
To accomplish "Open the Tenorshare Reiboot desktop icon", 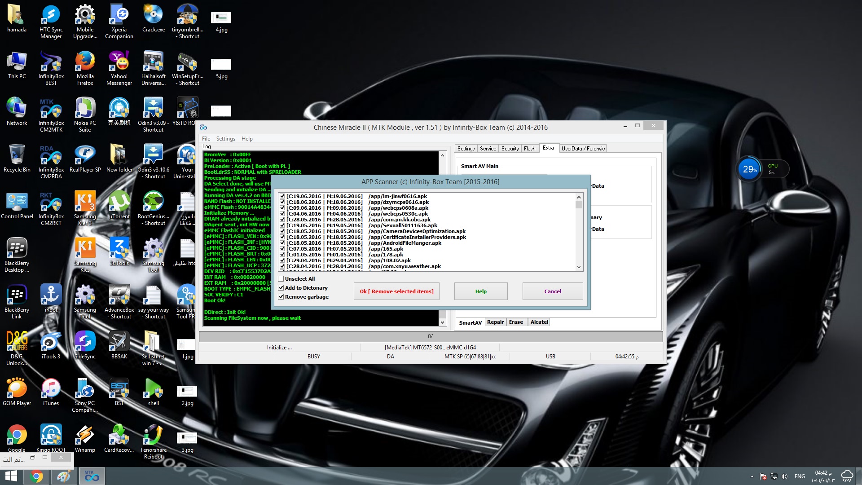I will coord(153,441).
